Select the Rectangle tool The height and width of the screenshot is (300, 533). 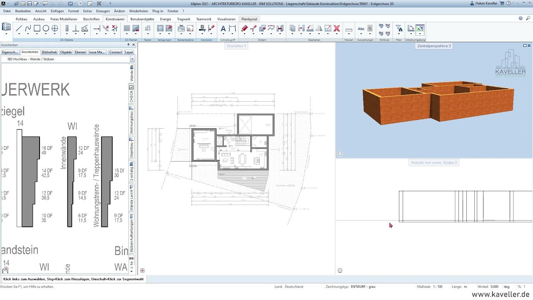[x=37, y=28]
